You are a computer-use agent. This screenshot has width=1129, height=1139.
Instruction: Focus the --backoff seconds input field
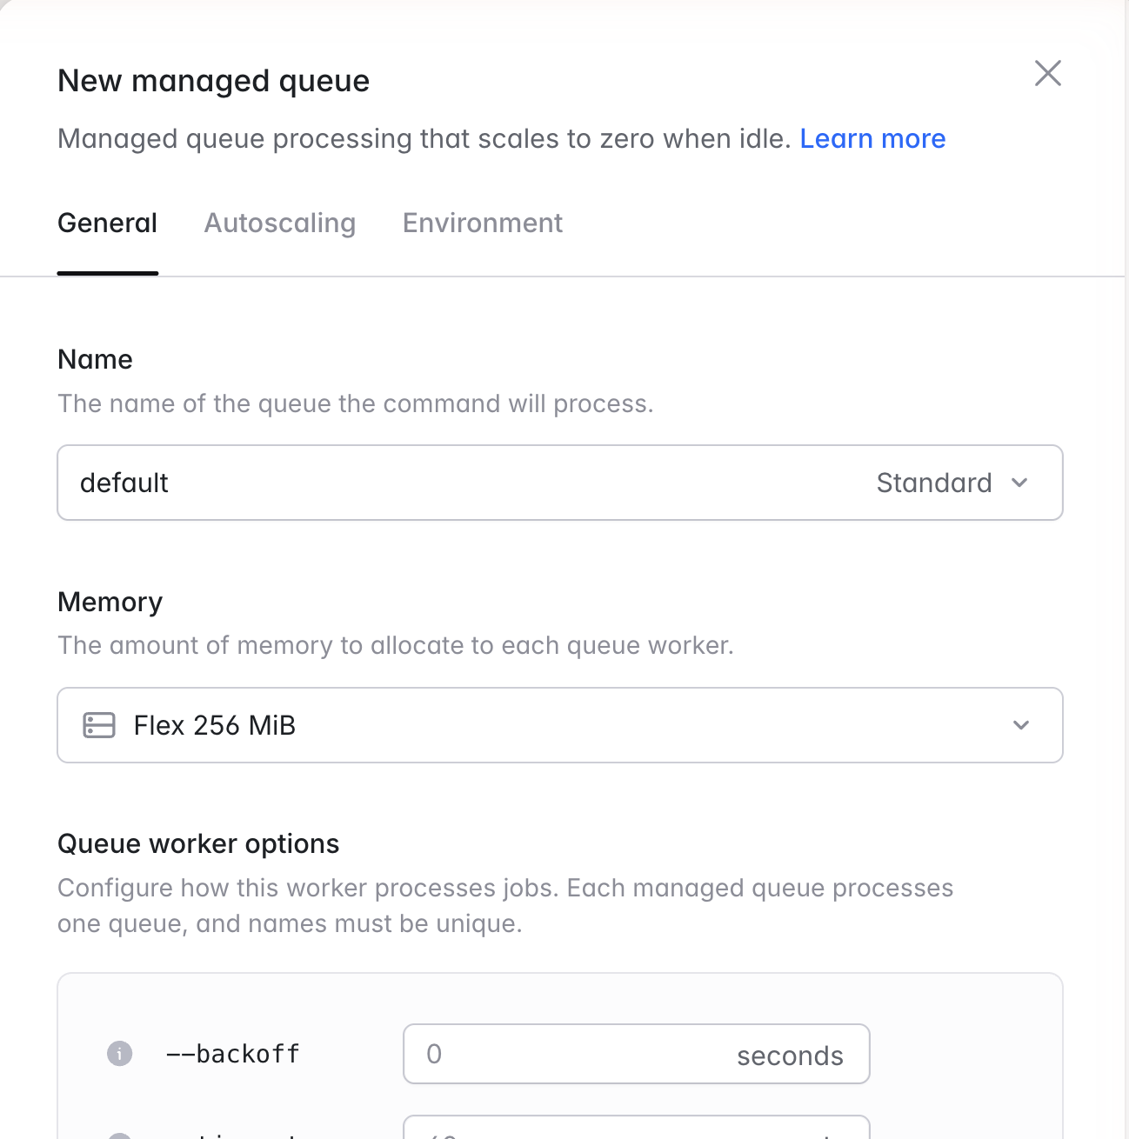tap(637, 1054)
